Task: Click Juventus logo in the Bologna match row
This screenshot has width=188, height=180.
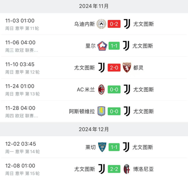Action: [x=101, y=169]
